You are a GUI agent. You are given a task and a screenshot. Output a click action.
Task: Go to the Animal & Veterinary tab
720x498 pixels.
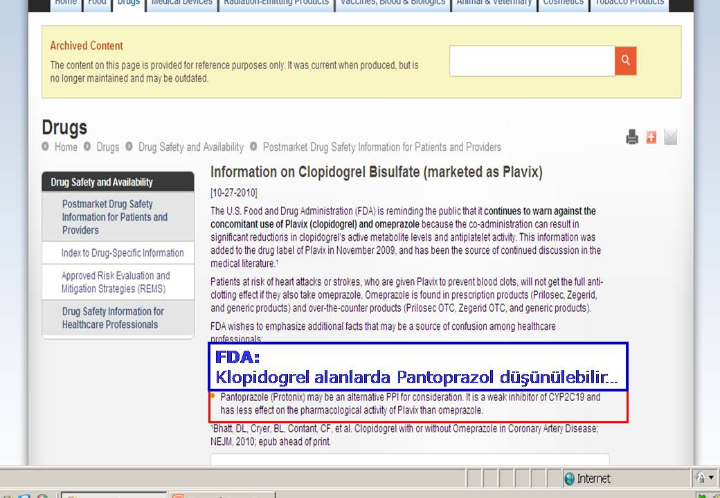click(x=494, y=3)
